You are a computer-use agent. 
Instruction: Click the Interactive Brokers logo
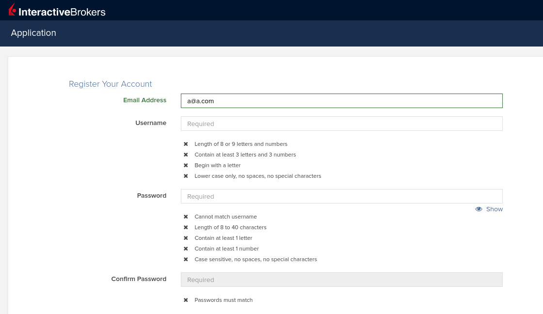click(57, 11)
